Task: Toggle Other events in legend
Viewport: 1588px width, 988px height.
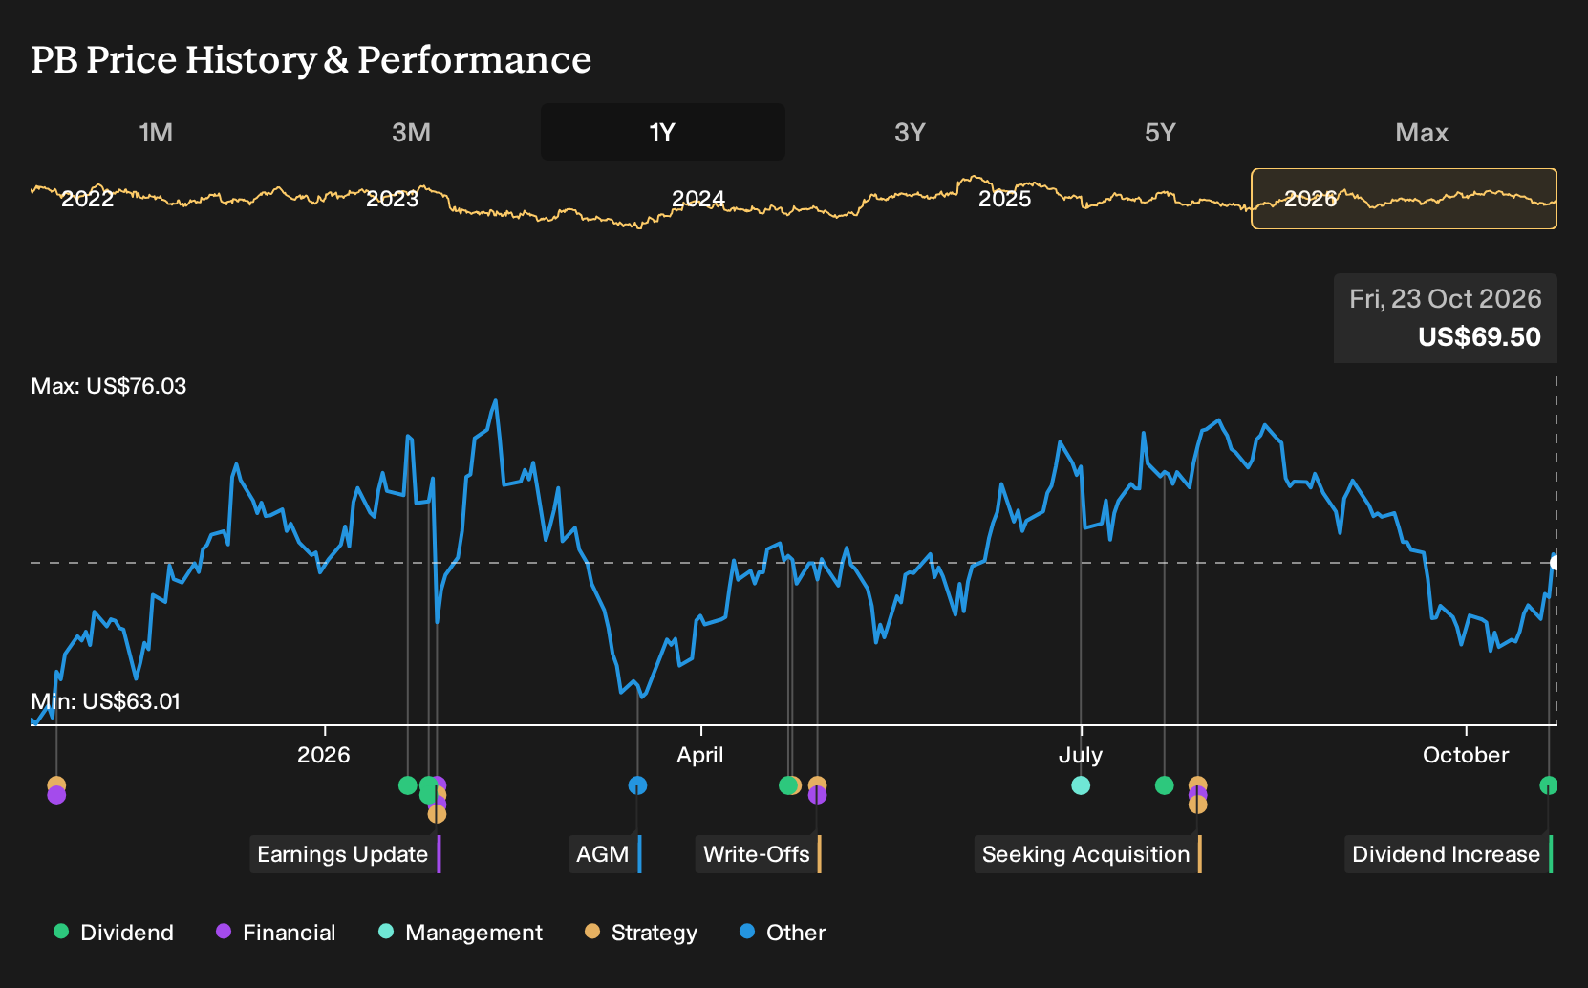Action: coord(783,933)
